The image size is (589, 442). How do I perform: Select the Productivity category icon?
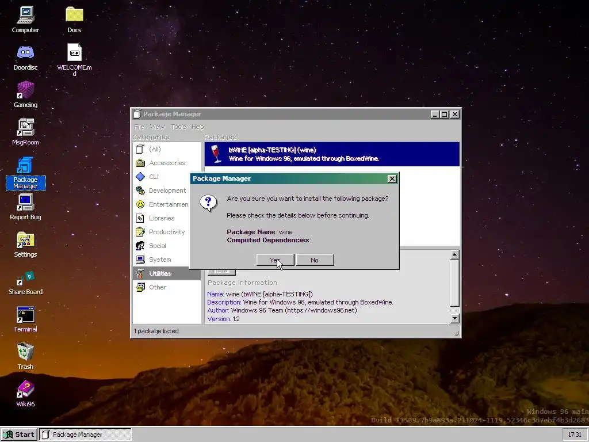pos(140,232)
